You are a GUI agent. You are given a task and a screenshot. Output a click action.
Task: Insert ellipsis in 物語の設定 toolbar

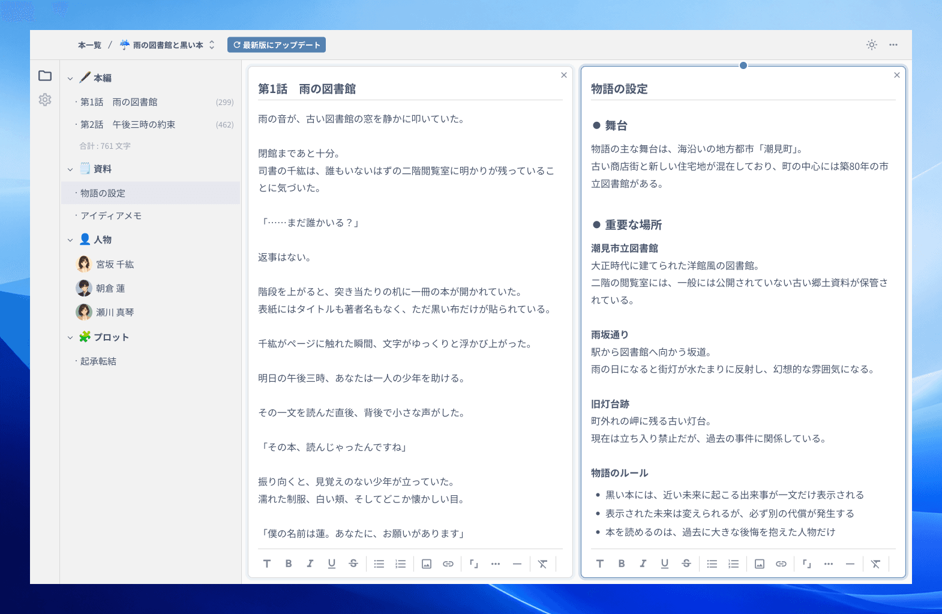click(829, 564)
